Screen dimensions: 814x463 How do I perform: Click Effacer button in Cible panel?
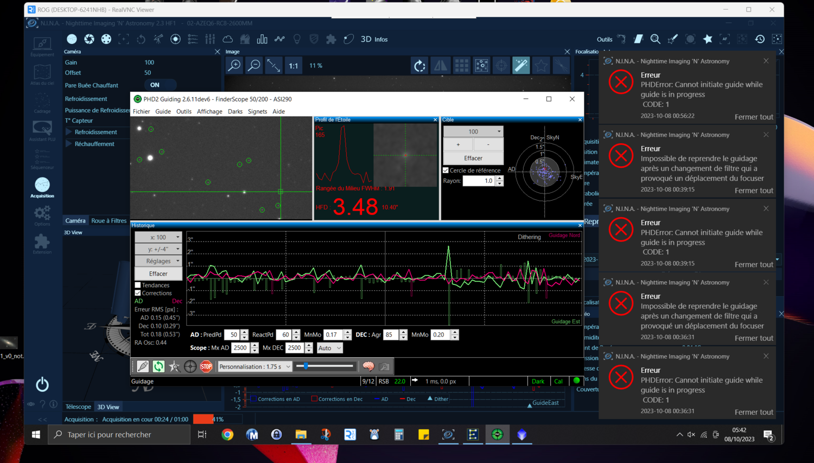473,158
